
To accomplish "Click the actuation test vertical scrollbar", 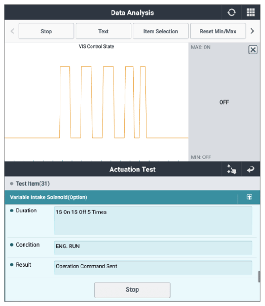I will (259, 276).
